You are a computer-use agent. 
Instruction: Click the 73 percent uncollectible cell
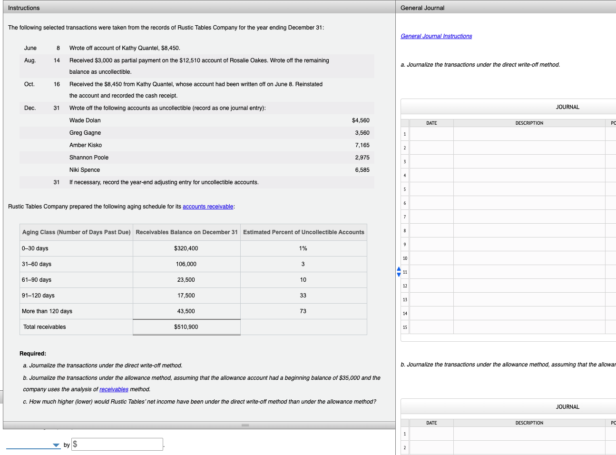click(x=303, y=311)
